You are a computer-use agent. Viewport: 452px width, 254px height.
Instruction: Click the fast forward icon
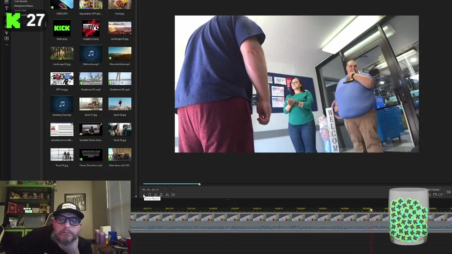pos(173,195)
